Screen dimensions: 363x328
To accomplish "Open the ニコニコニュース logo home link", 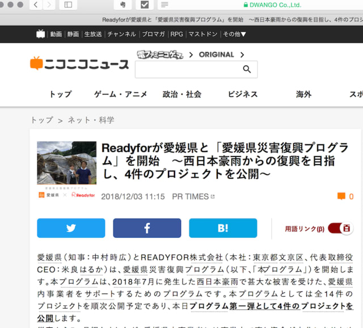I will (79, 64).
